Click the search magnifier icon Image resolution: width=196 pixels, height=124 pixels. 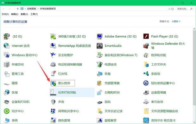click(191, 9)
